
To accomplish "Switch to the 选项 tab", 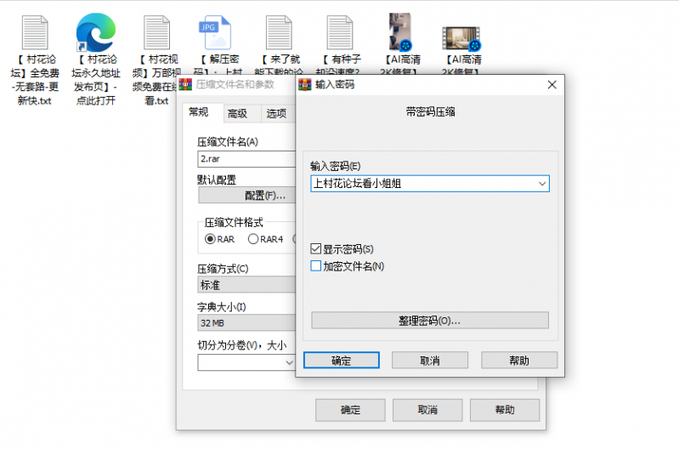I will point(276,114).
